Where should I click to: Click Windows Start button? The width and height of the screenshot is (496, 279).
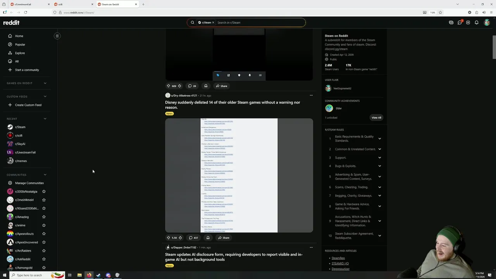pos(5,275)
